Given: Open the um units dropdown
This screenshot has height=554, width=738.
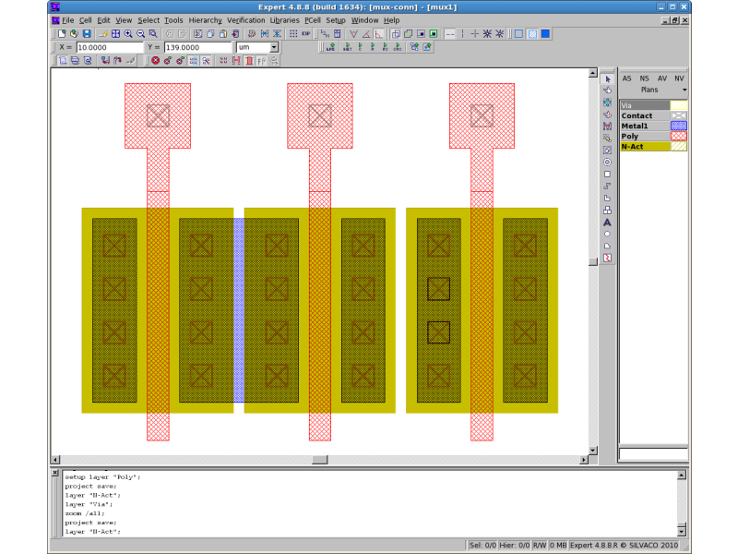Looking at the screenshot, I should tap(274, 47).
